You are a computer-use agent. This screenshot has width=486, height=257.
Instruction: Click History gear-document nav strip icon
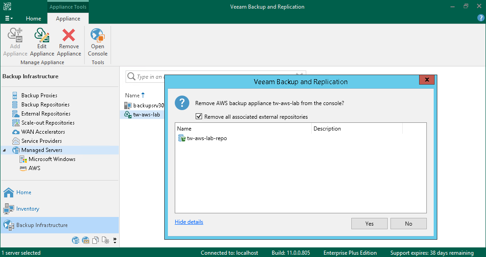(106, 240)
